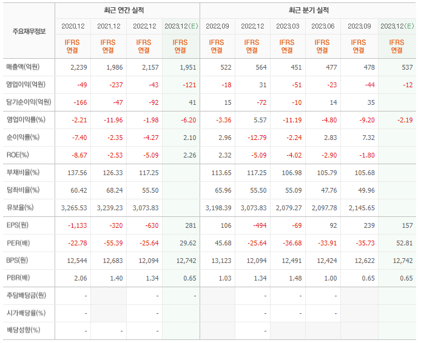
Task: Click the '2023.03' column header
Action: pyautogui.click(x=288, y=26)
